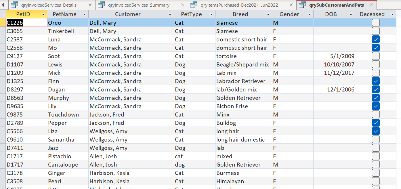Click the datasheet icon on qryItemsPurchased_Dec2021_Jun2022 tab
The image size is (401, 189).
coord(194,5)
